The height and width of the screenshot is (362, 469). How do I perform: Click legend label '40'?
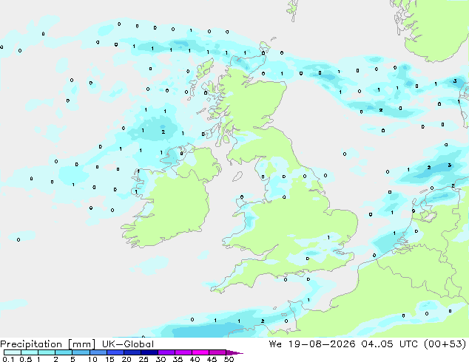point(195,359)
